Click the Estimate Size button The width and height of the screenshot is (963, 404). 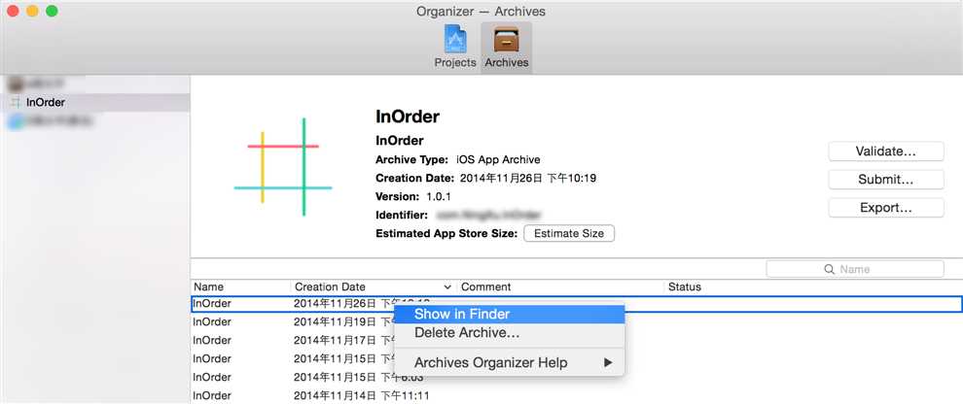(x=569, y=234)
